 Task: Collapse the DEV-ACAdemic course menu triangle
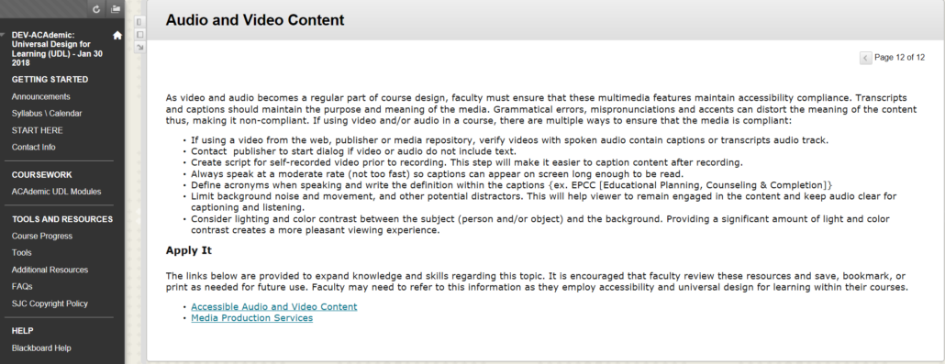coord(4,35)
